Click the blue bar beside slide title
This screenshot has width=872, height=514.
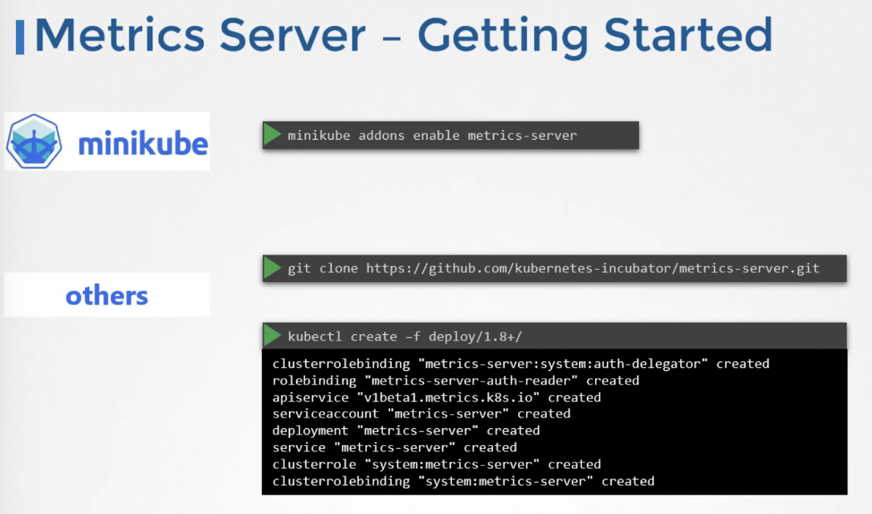20,37
